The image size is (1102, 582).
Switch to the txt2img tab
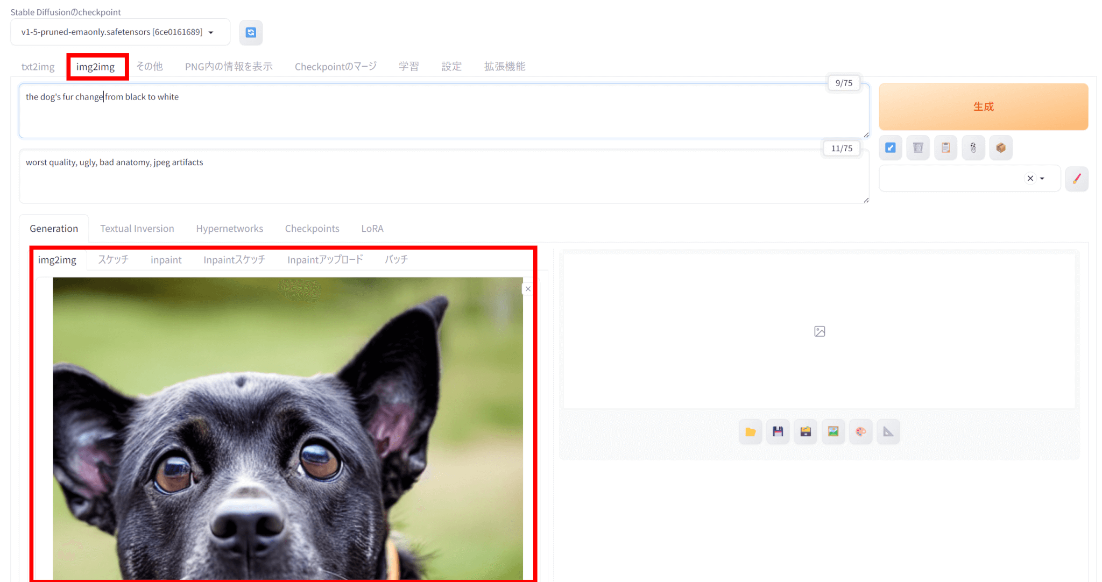coord(38,67)
